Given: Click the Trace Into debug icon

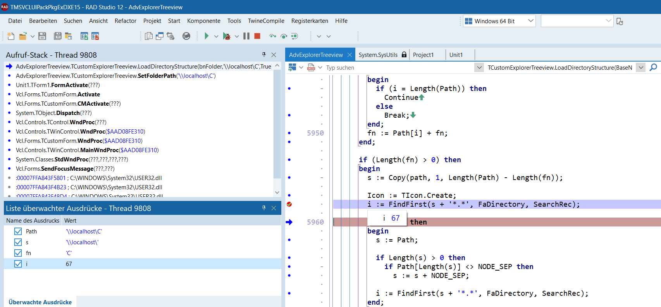Looking at the screenshot, I should 273,36.
